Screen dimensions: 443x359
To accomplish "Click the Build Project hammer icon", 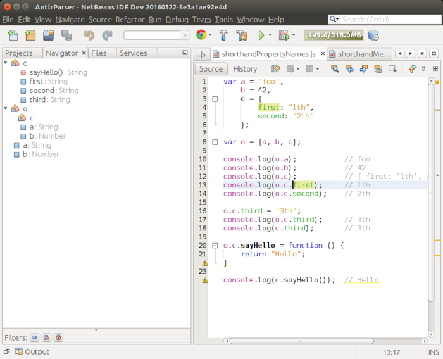I will click(224, 35).
